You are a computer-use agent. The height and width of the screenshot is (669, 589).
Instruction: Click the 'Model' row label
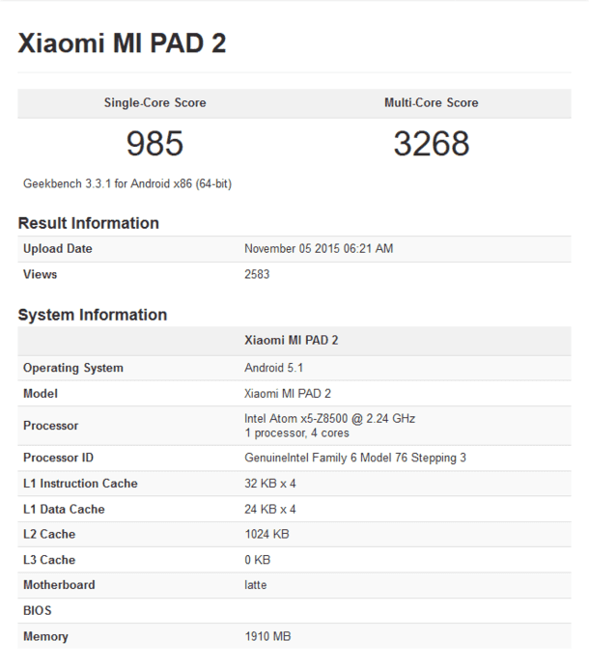(x=41, y=393)
